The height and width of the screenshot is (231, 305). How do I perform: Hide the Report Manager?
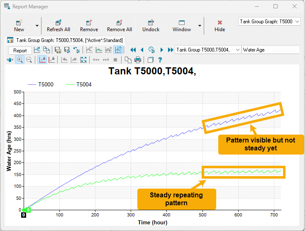coord(220,26)
